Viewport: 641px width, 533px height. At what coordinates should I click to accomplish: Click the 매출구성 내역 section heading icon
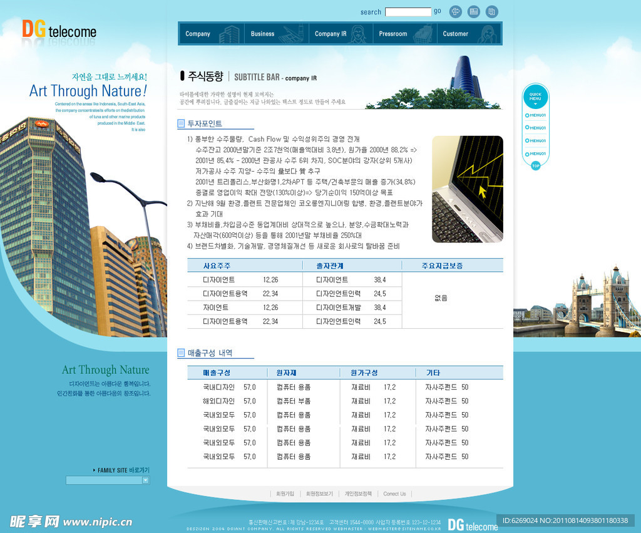[182, 353]
